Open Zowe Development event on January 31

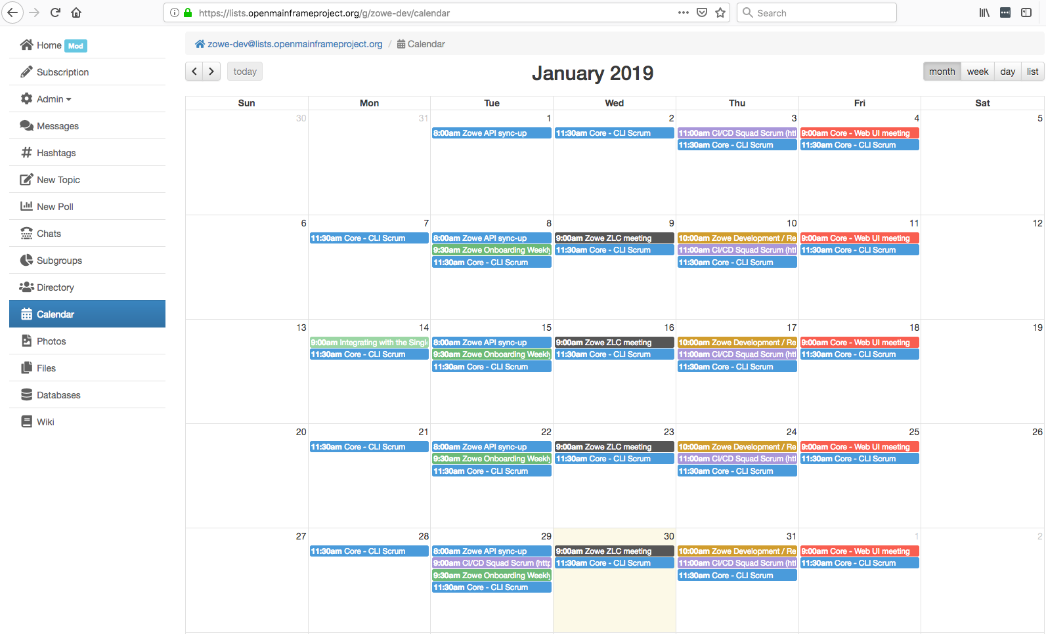tap(737, 551)
